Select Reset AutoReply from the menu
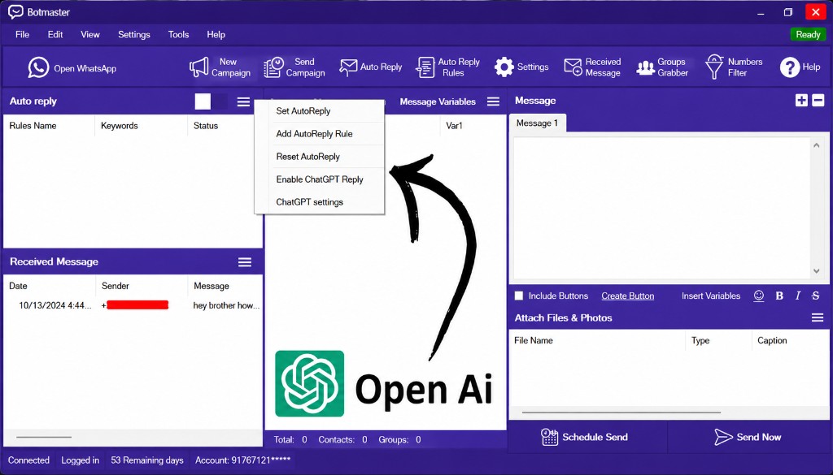 tap(319, 157)
